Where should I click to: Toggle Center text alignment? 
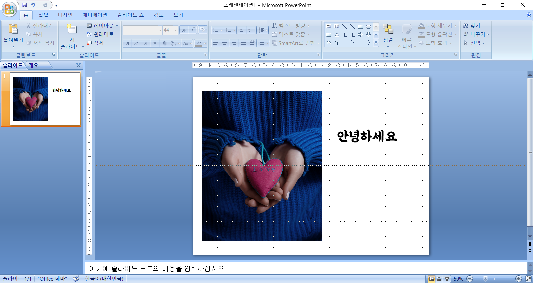click(x=225, y=43)
